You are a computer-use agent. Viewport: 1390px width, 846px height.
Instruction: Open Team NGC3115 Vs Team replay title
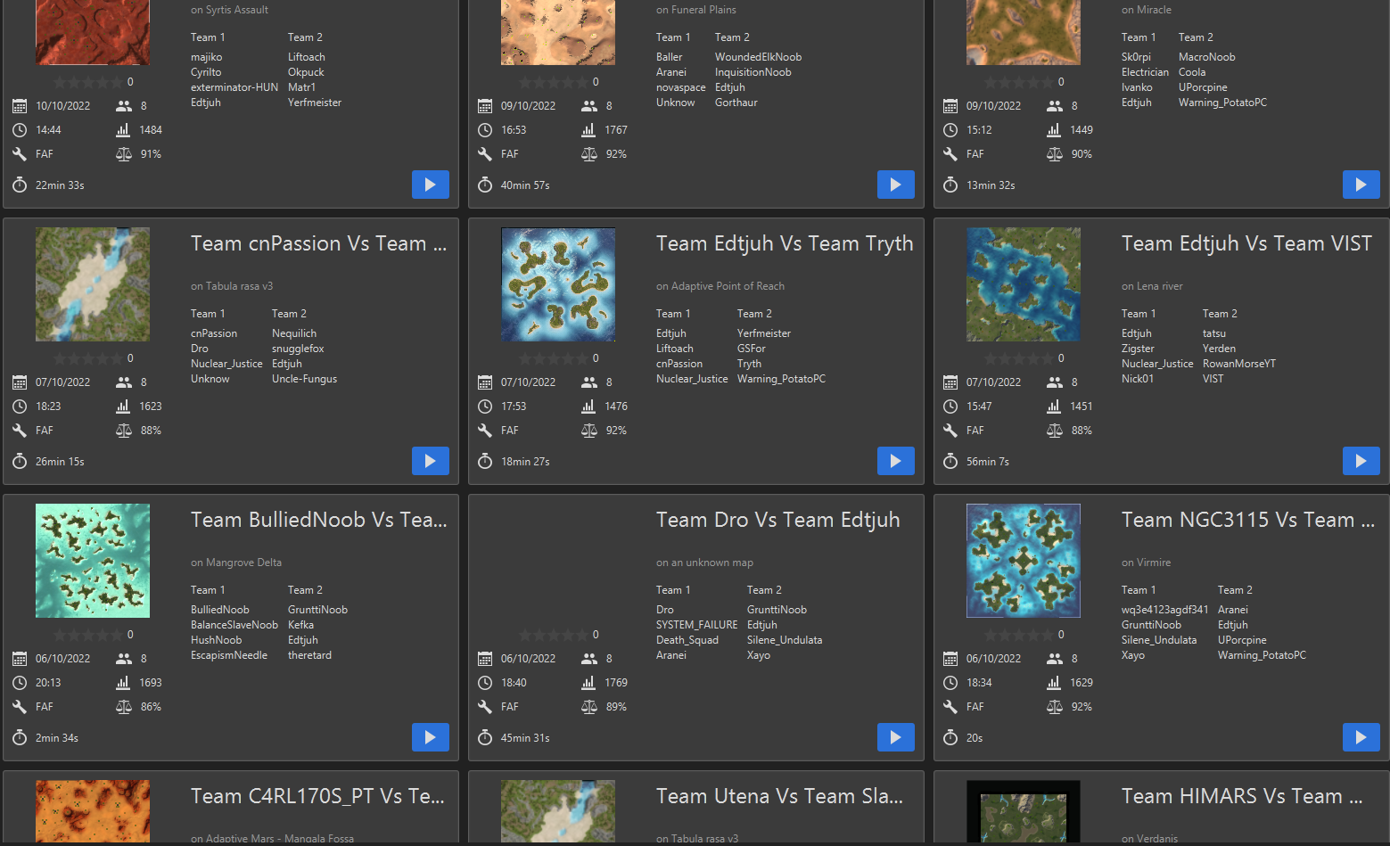point(1248,520)
